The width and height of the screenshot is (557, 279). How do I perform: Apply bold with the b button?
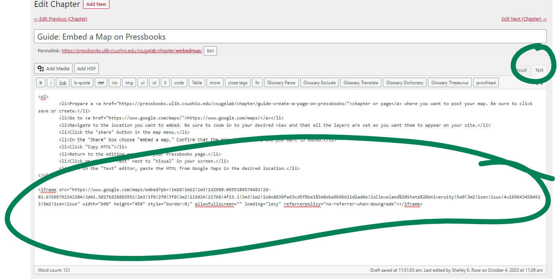[41, 83]
